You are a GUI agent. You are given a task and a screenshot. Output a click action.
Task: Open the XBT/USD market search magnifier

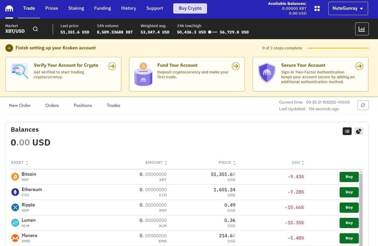click(35, 28)
